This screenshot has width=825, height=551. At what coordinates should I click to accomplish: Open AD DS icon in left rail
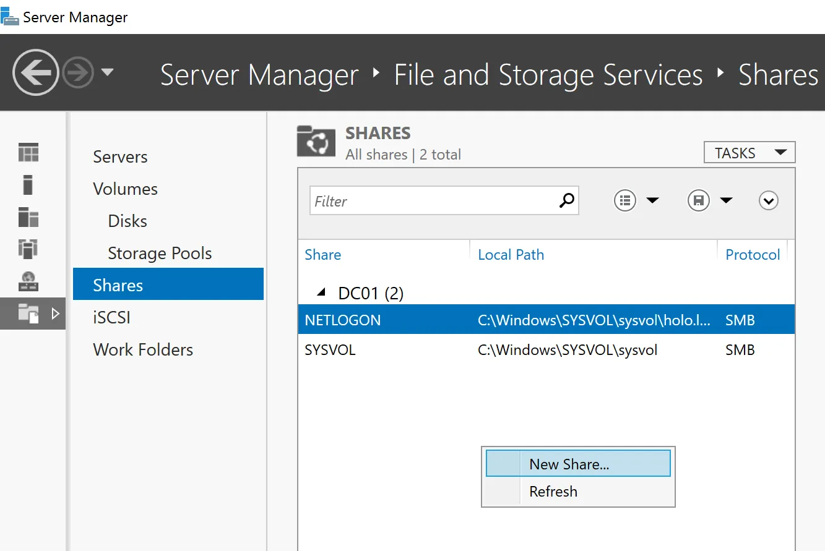tap(28, 249)
